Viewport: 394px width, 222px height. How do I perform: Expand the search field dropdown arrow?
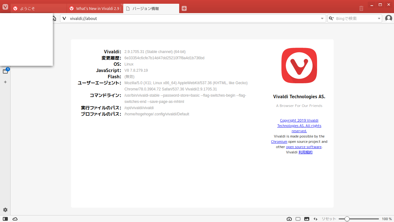coord(379,19)
